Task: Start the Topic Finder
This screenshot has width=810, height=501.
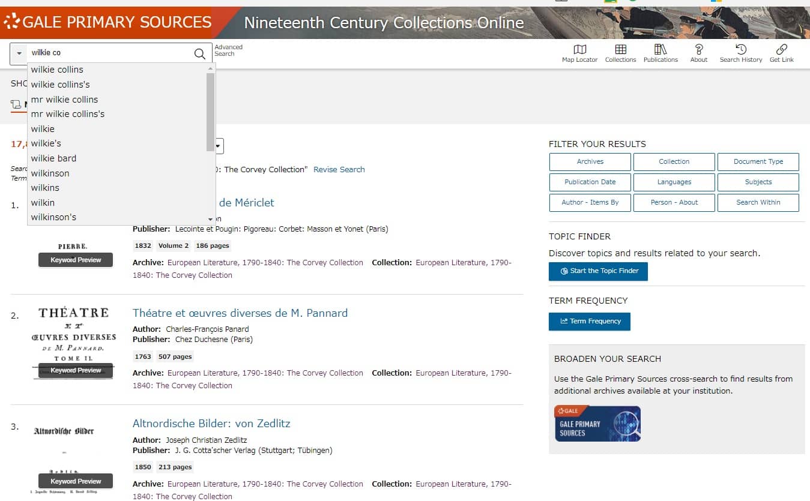Action: click(x=598, y=271)
